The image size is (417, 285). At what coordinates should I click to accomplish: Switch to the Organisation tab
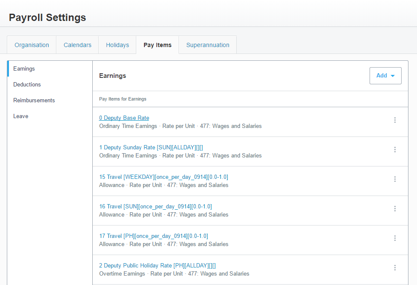pos(32,45)
